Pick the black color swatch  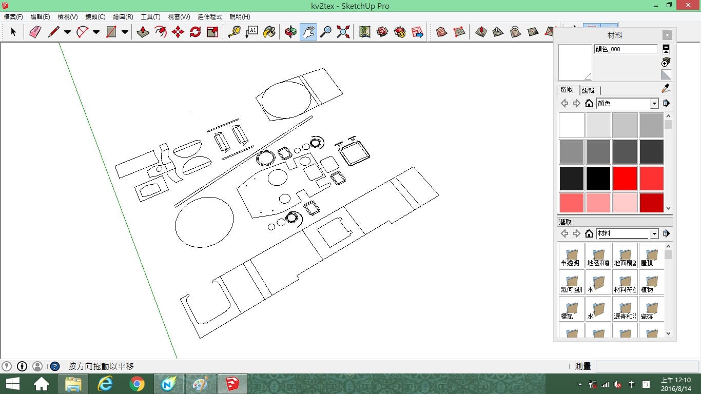[x=598, y=179]
